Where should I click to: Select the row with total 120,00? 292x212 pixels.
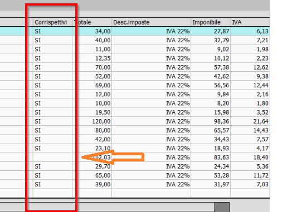coord(135,121)
